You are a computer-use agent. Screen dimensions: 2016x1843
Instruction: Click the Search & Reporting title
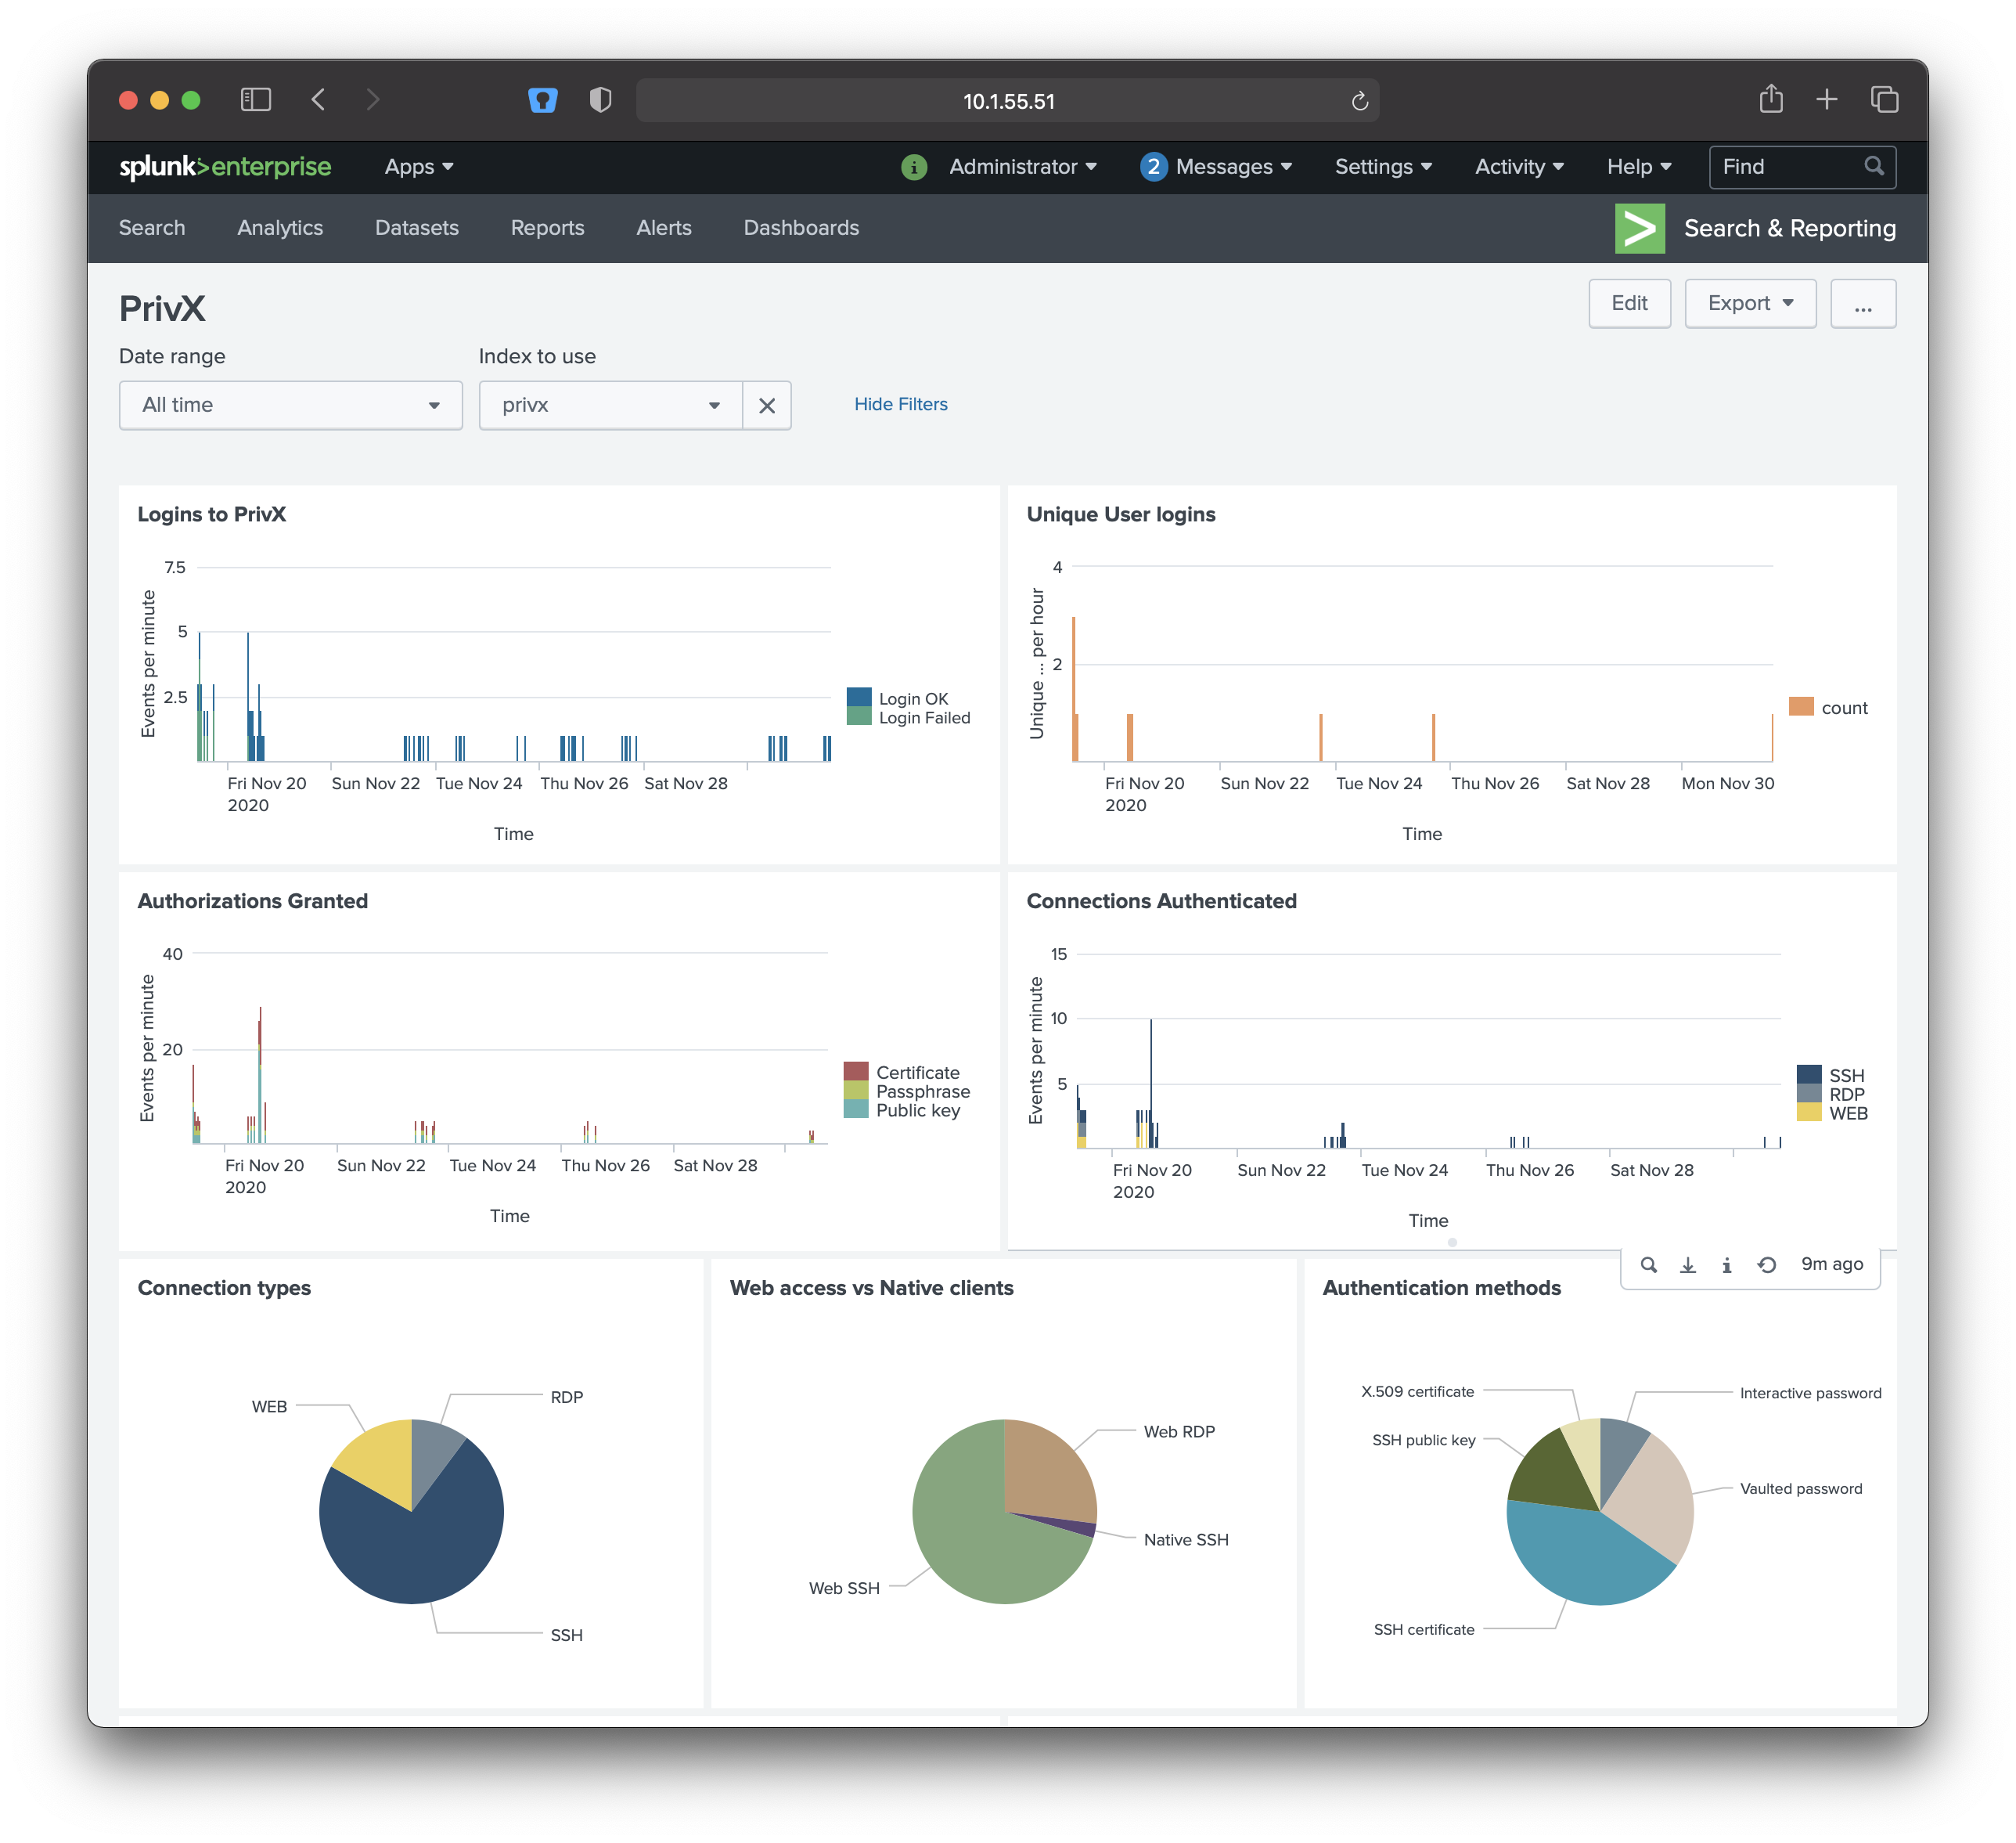(1789, 228)
